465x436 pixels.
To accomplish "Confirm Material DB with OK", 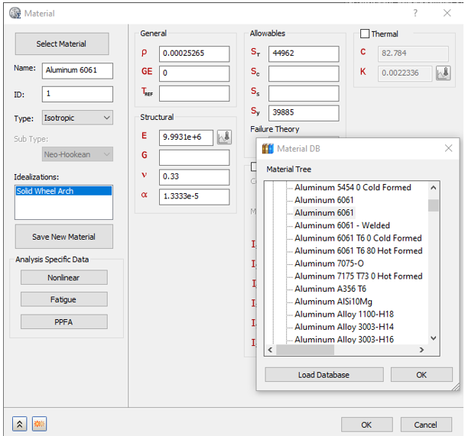I will click(421, 375).
